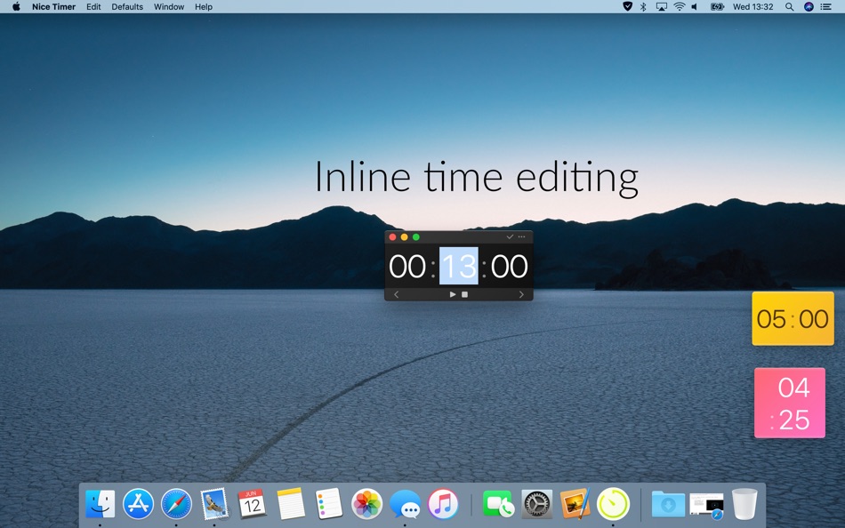Click the Siri icon in the menu bar

[809, 6]
